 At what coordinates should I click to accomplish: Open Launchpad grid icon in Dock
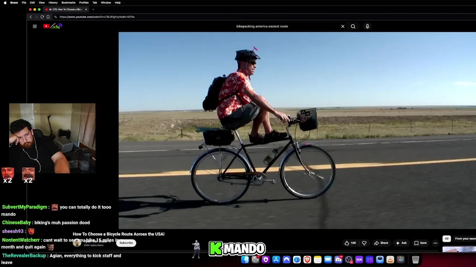[x=370, y=260]
